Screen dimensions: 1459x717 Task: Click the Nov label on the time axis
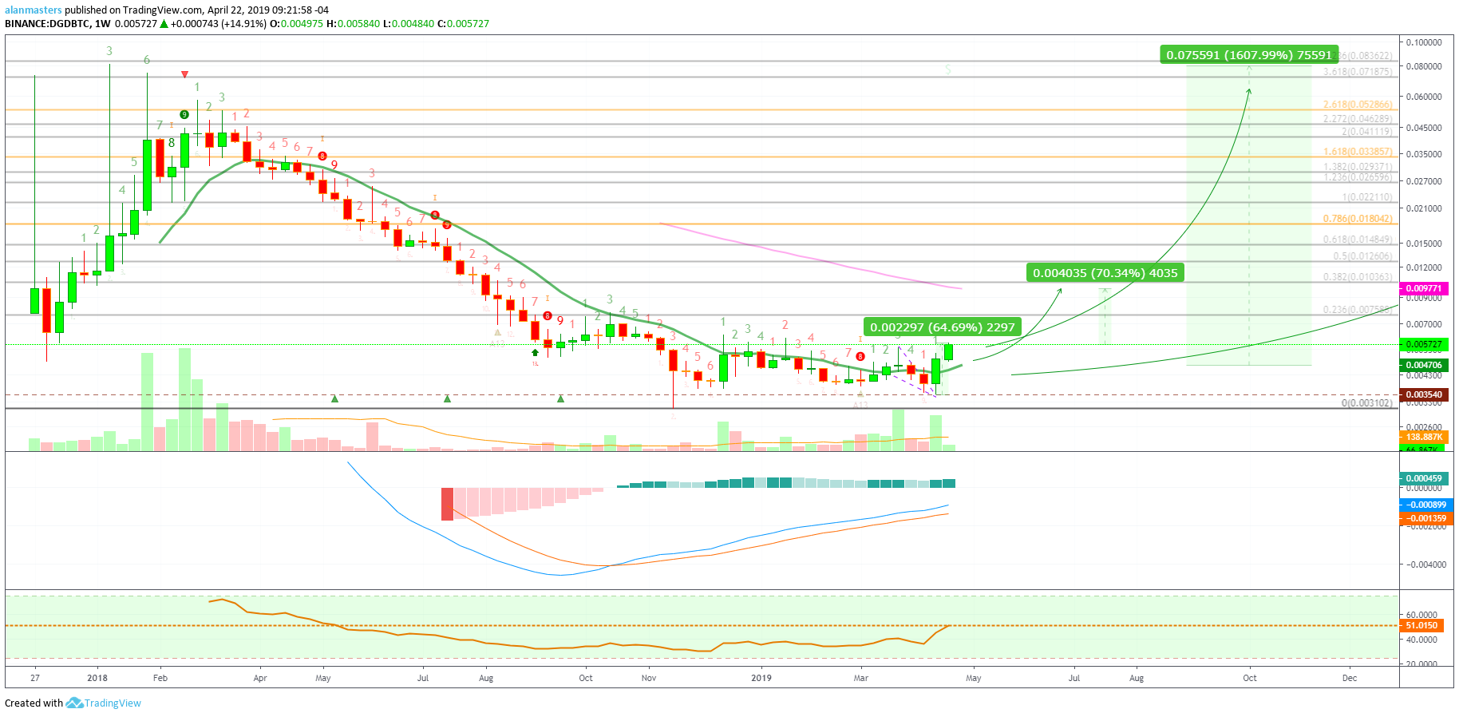649,678
